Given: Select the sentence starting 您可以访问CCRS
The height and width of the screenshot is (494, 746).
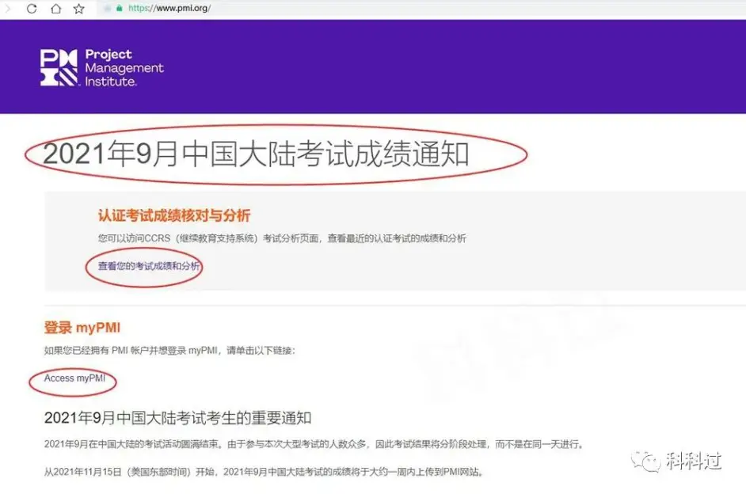Looking at the screenshot, I should click(x=282, y=238).
